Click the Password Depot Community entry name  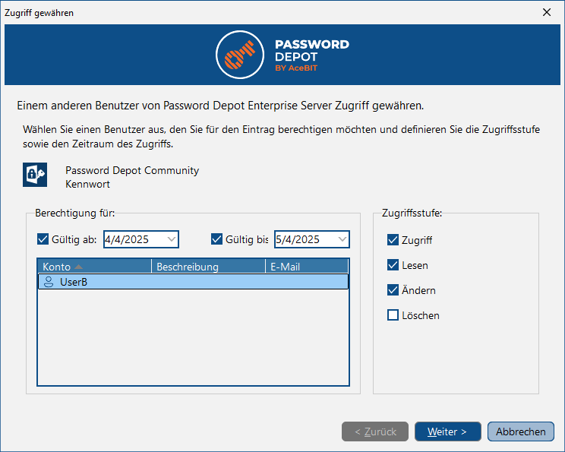(132, 170)
